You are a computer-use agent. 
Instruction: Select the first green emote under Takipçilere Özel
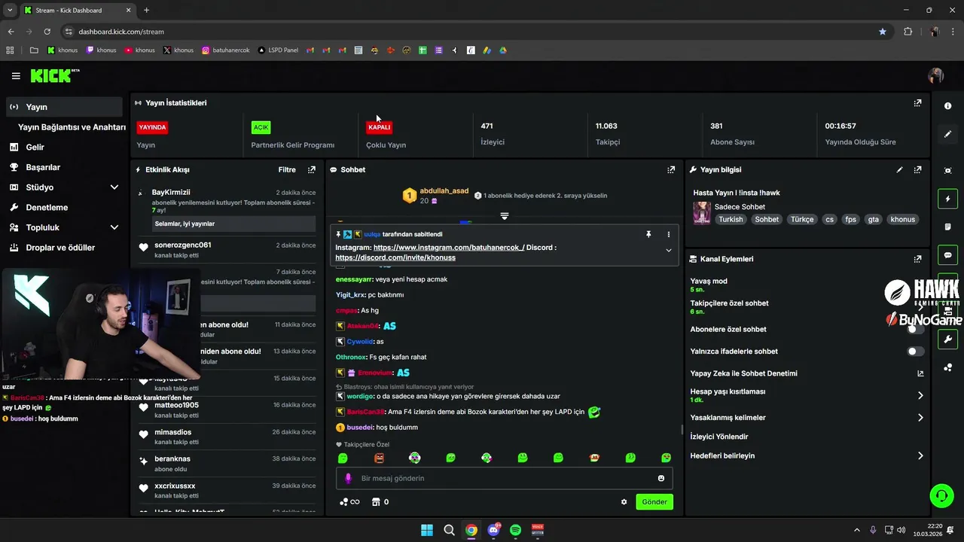coord(343,458)
